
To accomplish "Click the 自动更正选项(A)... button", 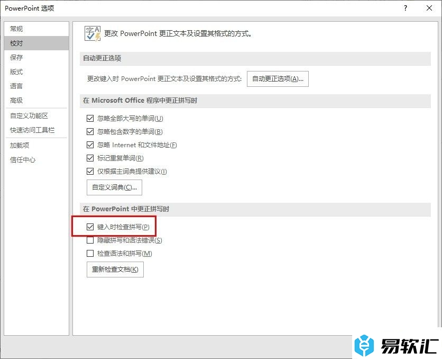I will (x=278, y=79).
